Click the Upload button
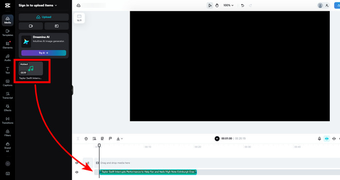This screenshot has height=180, width=340. click(44, 17)
